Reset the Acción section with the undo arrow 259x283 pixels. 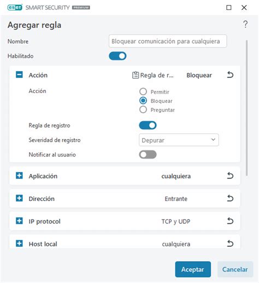click(x=230, y=75)
